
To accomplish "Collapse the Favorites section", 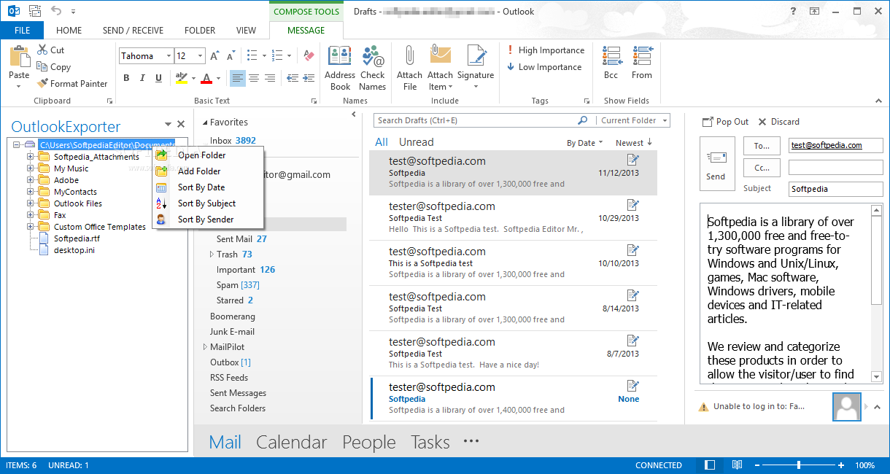I will pos(205,123).
